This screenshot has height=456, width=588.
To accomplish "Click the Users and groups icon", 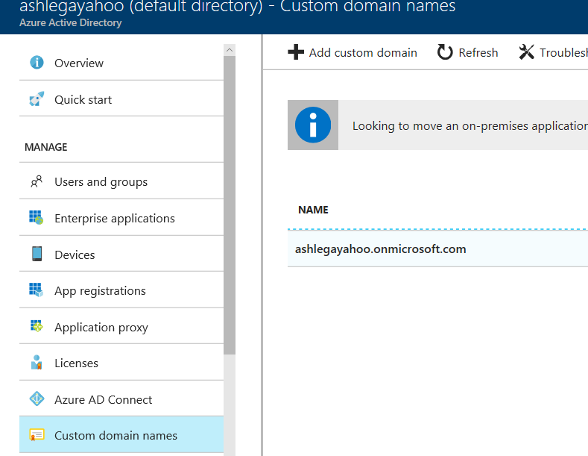I will point(37,181).
